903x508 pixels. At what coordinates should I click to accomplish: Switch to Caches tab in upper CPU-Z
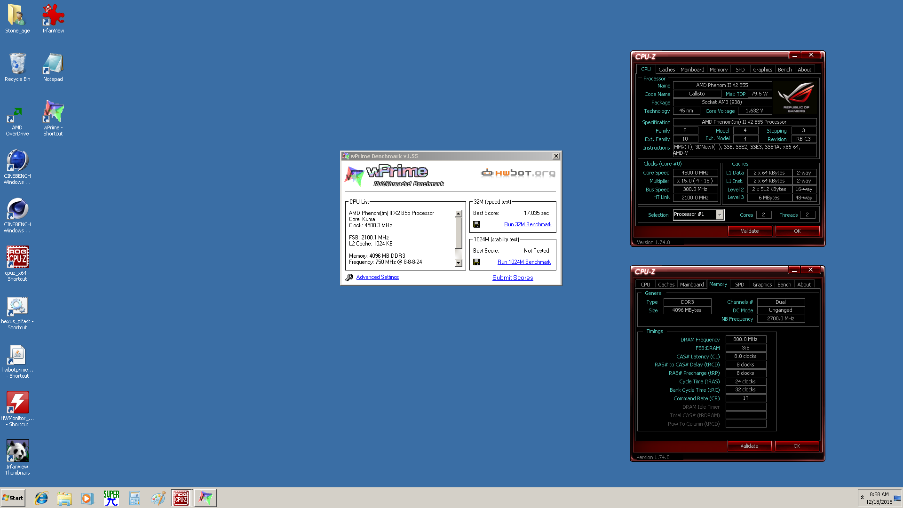pyautogui.click(x=666, y=70)
